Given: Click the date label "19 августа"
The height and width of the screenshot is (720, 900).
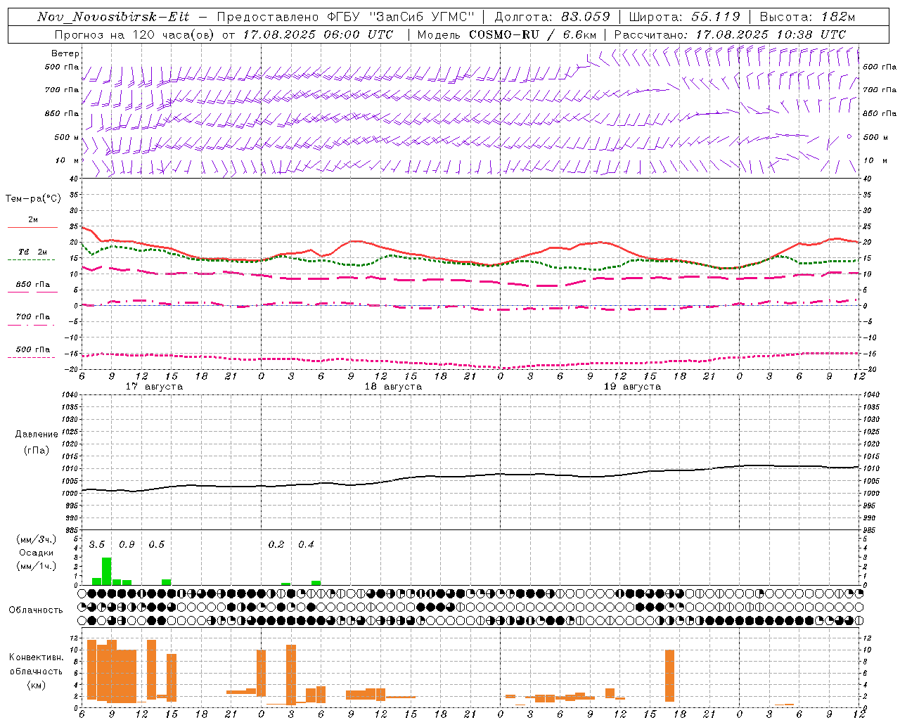Looking at the screenshot, I should tap(632, 387).
